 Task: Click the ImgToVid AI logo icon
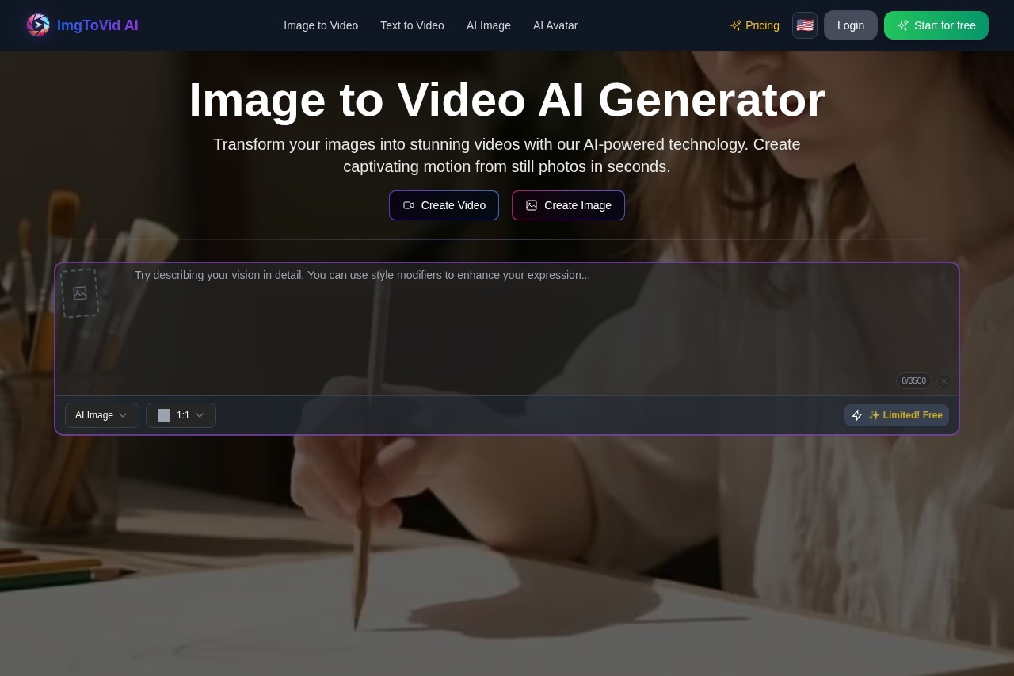coord(37,25)
